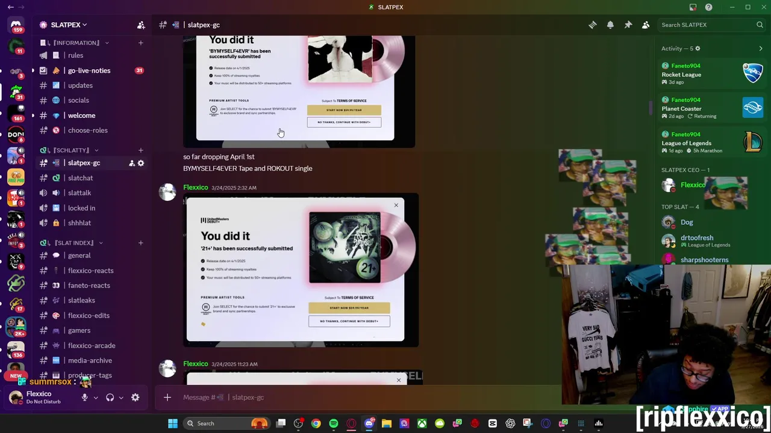This screenshot has height=433, width=771.
Task: Join the shhhlat voice channel
Action: click(x=92, y=223)
